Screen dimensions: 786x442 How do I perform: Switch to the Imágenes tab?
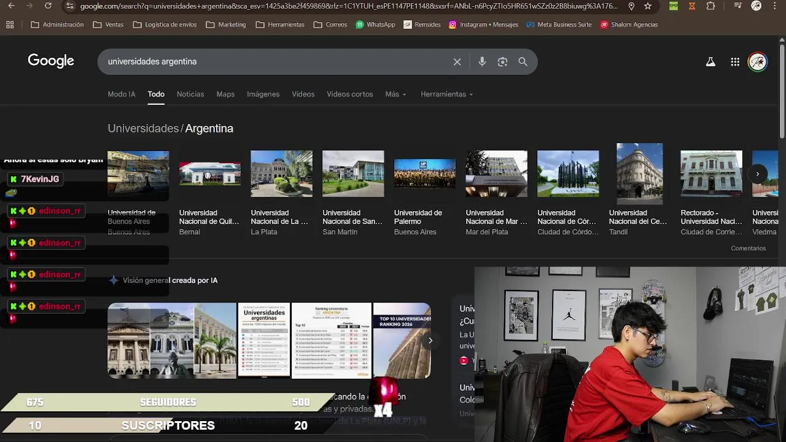tap(263, 94)
